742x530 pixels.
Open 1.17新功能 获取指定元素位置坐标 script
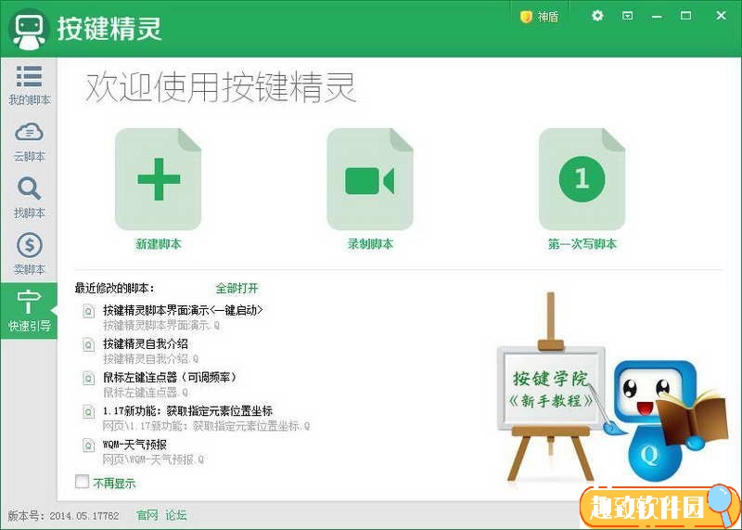tap(186, 411)
